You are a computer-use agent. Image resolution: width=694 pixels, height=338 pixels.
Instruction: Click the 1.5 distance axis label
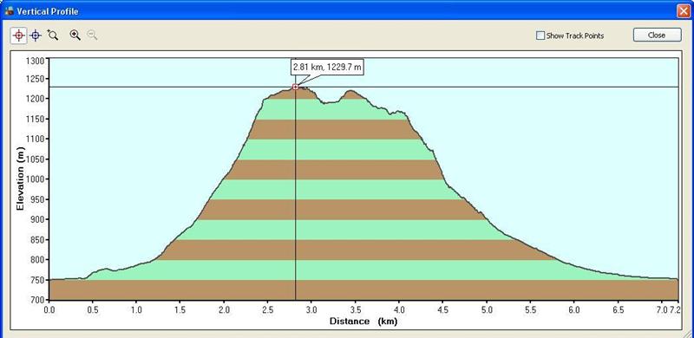coord(180,310)
